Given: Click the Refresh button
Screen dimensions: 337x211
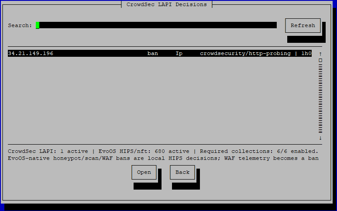Looking at the screenshot, I should point(303,25).
